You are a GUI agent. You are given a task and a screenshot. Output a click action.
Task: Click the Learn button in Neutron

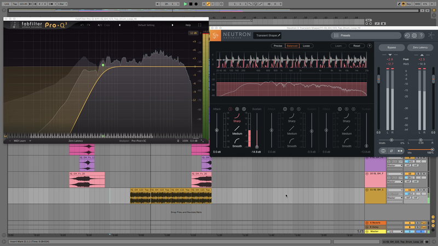pos(338,46)
